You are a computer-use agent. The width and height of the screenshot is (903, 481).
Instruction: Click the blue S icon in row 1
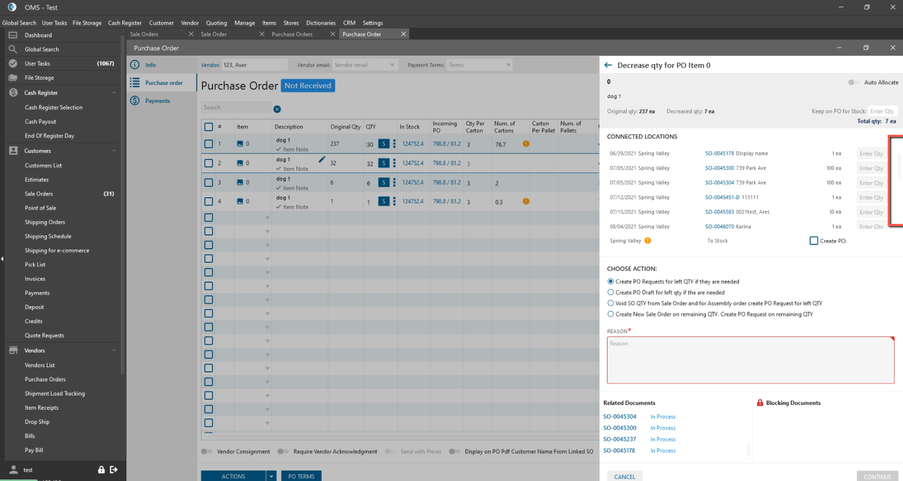[384, 144]
